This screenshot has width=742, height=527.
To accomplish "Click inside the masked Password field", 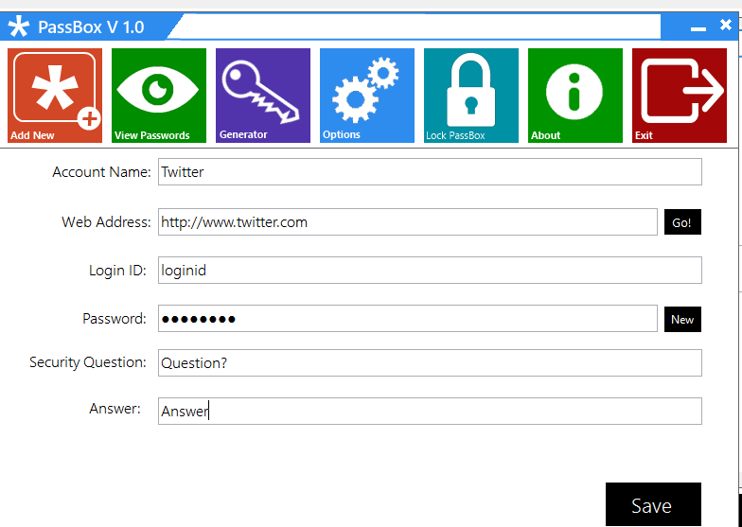I will point(407,318).
